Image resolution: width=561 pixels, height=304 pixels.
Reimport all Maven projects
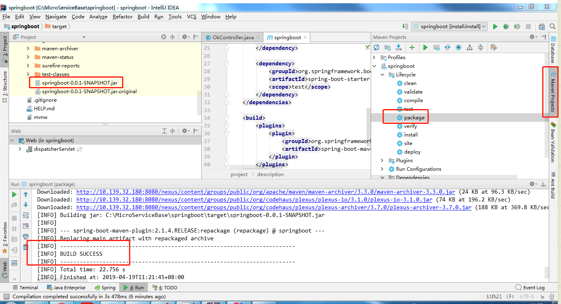376,47
